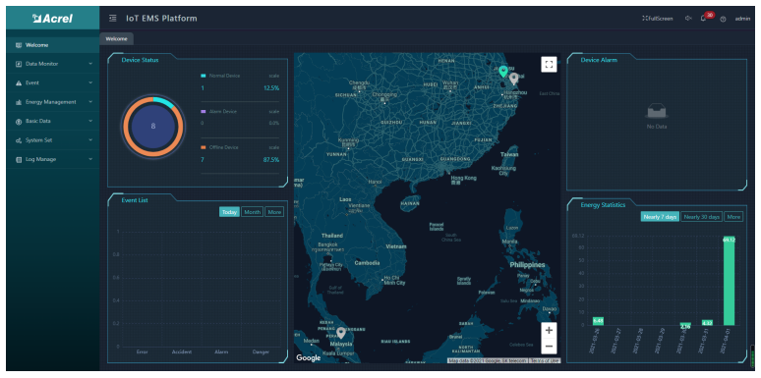Image resolution: width=761 pixels, height=378 pixels.
Task: Expand the Data Monitor sidebar menu
Action: pyautogui.click(x=53, y=64)
